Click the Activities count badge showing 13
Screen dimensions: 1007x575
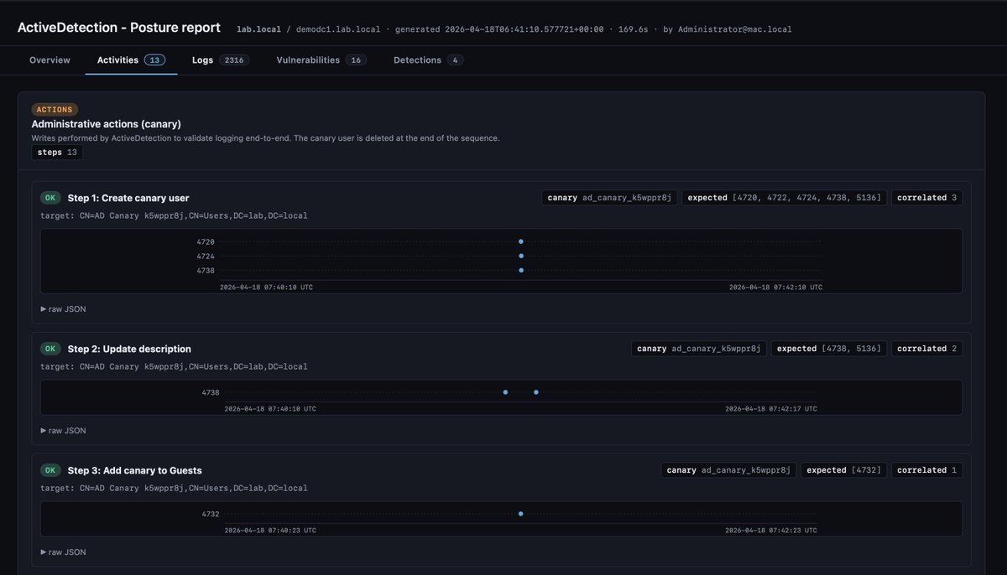click(154, 60)
